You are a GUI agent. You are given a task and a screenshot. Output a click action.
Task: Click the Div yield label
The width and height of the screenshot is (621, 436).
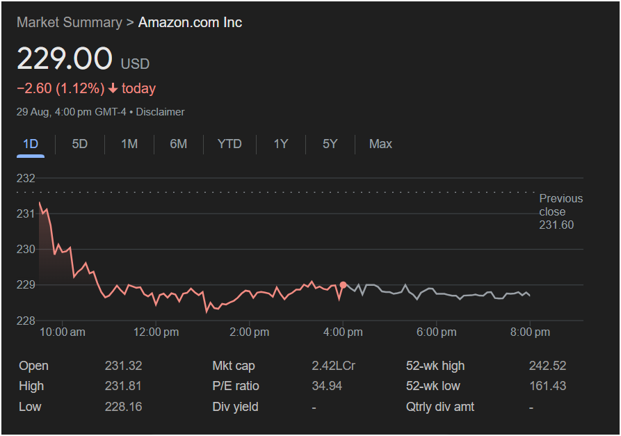[235, 407]
